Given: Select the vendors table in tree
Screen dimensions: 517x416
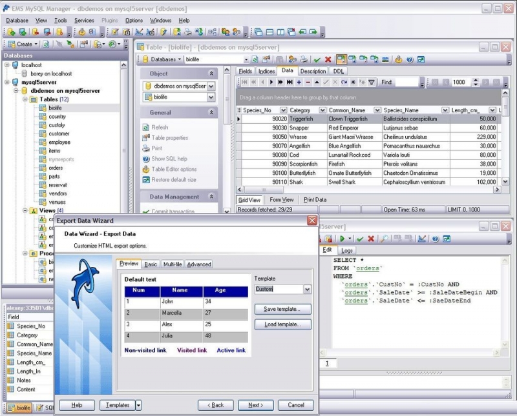Looking at the screenshot, I should [x=58, y=193].
